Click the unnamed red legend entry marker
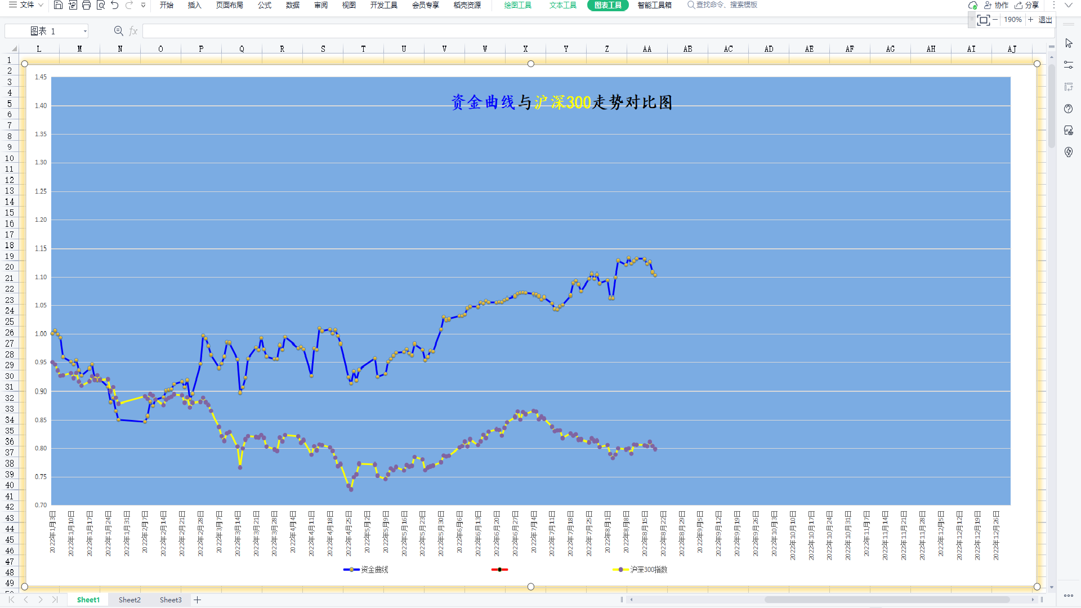1081x608 pixels. tap(499, 570)
